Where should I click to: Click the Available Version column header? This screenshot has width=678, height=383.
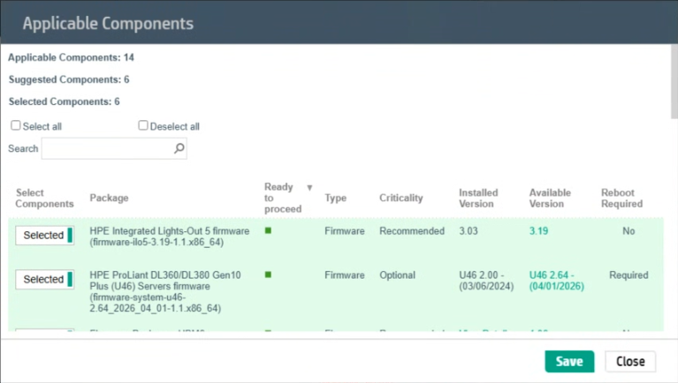(x=550, y=199)
